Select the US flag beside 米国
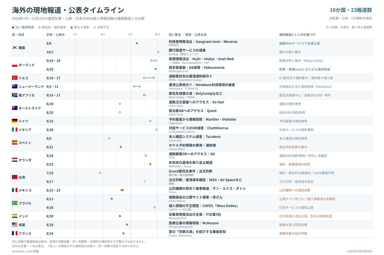384x255 pixels. click(14, 225)
